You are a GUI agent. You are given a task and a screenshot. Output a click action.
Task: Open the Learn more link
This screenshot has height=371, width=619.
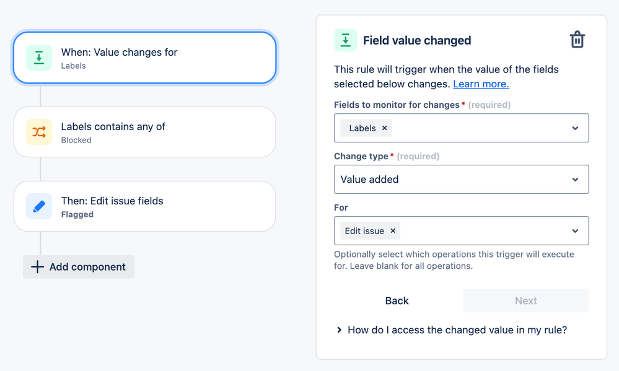pyautogui.click(x=481, y=84)
